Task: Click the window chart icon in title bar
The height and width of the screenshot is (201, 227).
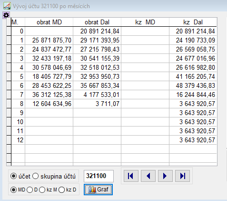Action: 7,6
